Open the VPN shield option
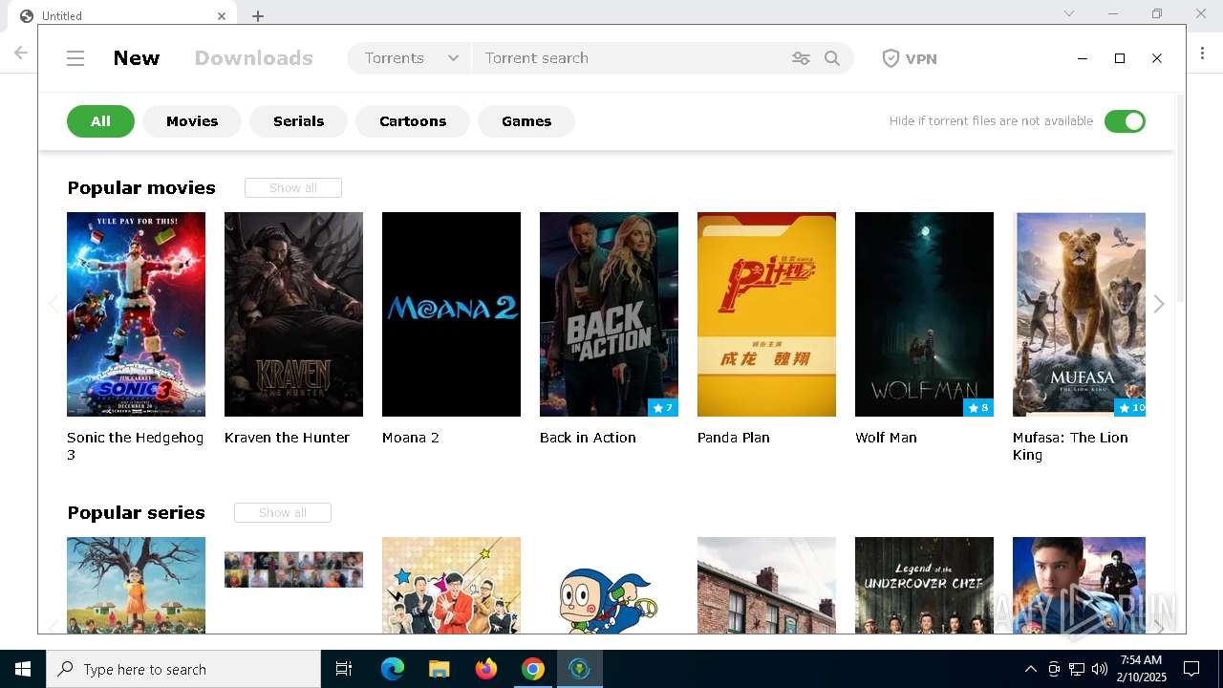 909,58
